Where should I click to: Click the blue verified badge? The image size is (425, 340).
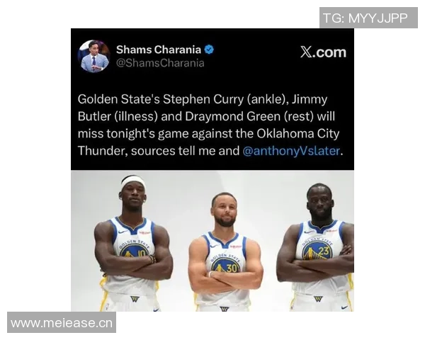(209, 50)
